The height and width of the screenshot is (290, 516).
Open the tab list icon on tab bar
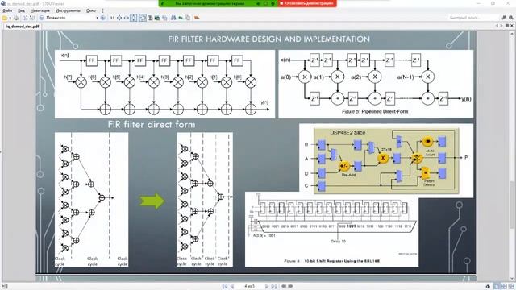click(507, 26)
